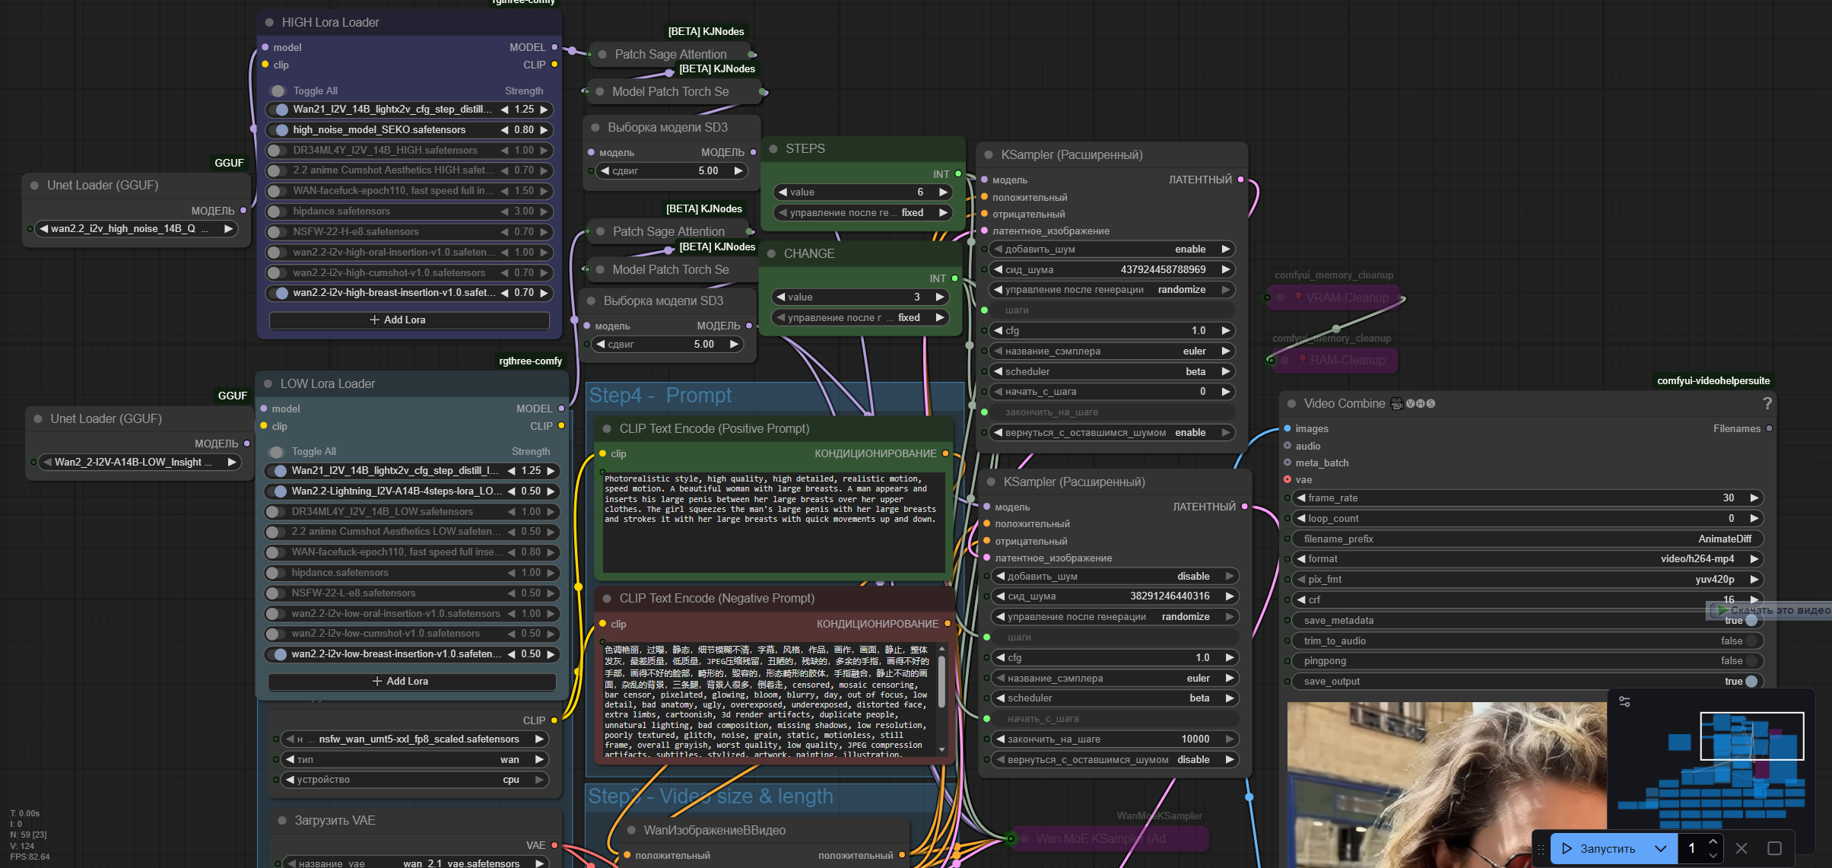
Task: Open minimap settings sliders icon
Action: tap(1624, 701)
